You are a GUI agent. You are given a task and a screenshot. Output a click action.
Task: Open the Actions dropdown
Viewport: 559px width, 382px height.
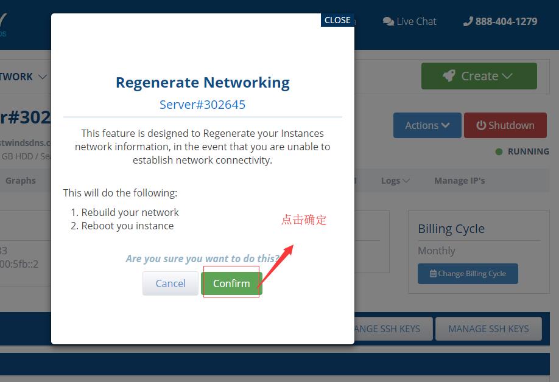pyautogui.click(x=427, y=125)
